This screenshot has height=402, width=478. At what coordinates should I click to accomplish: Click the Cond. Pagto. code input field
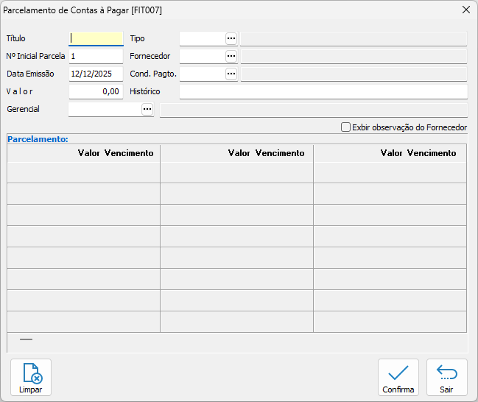click(202, 74)
